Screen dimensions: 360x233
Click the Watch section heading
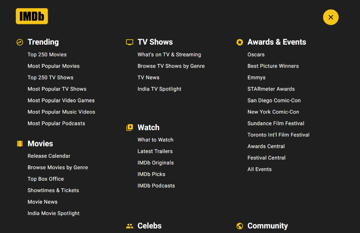pyautogui.click(x=148, y=128)
